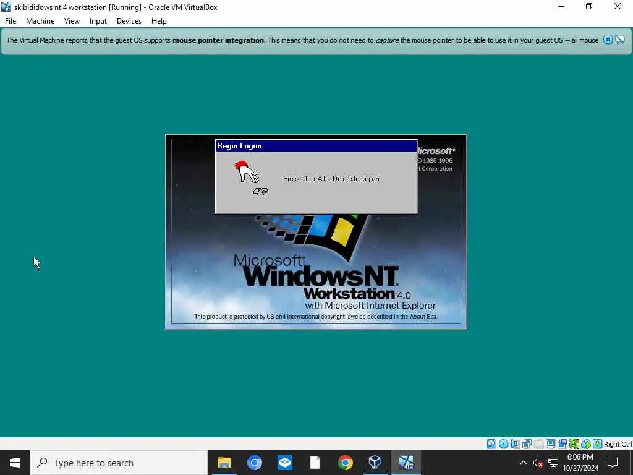Click the hand pressing keys icon in Begin Logon

coord(251,178)
